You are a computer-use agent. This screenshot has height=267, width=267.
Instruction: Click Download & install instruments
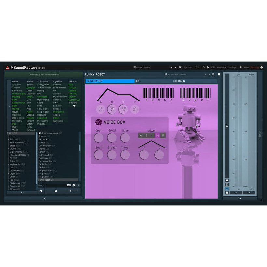pyautogui.click(x=44, y=75)
